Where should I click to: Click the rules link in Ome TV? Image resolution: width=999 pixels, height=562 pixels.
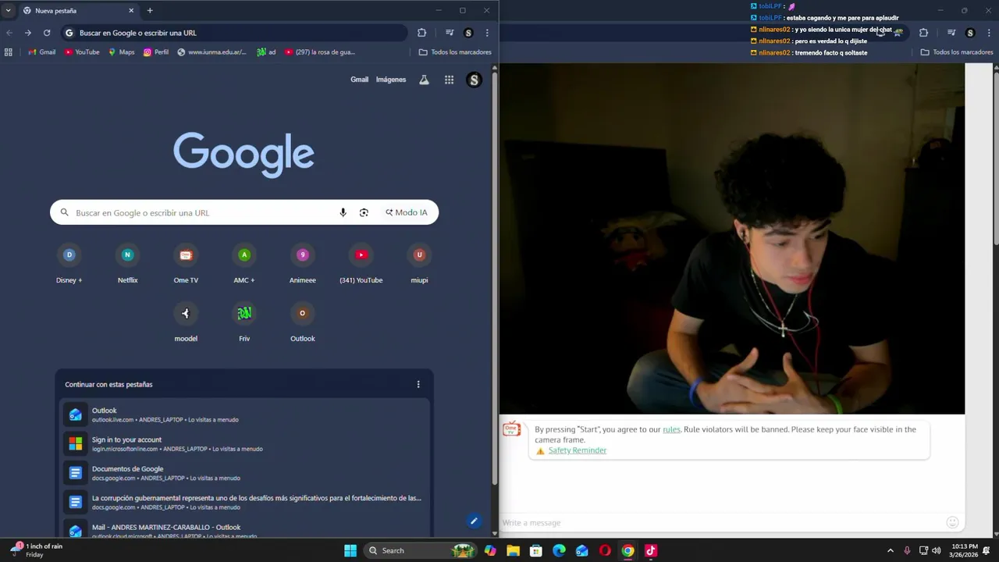[x=671, y=429]
